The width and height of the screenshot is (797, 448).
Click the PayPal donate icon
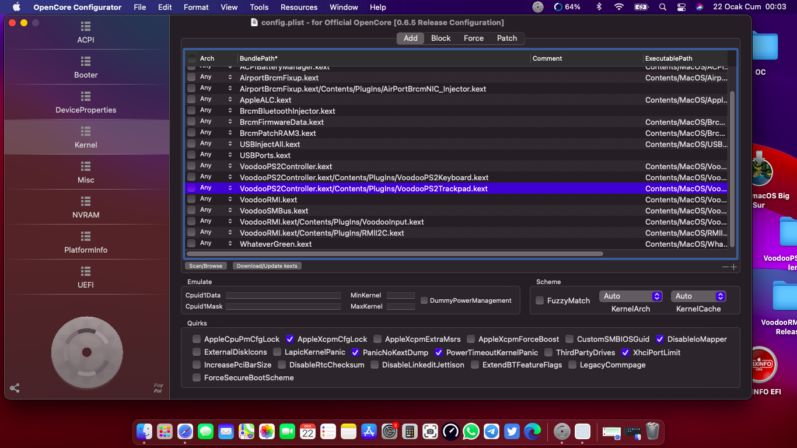click(158, 388)
